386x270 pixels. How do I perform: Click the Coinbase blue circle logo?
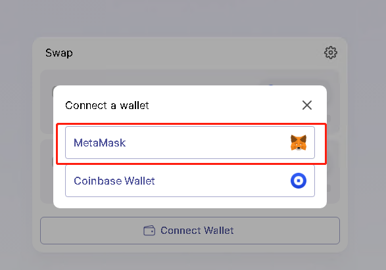(299, 181)
